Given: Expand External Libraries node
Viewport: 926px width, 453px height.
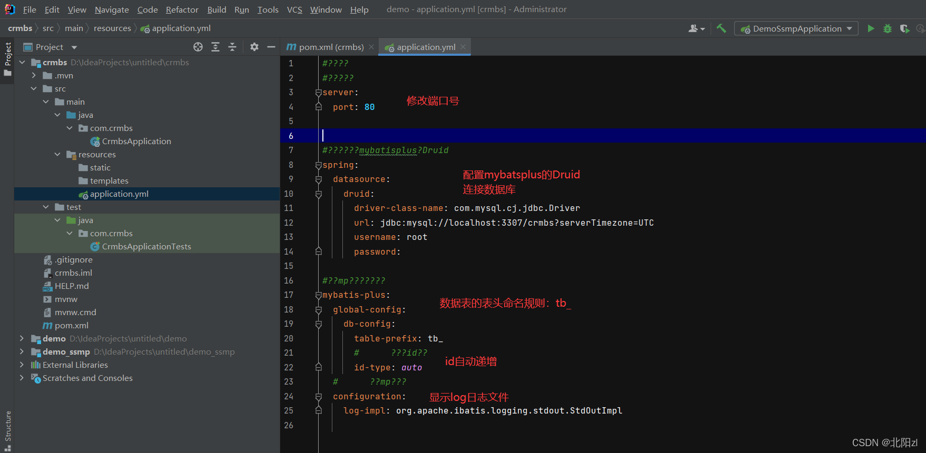Looking at the screenshot, I should [22, 365].
